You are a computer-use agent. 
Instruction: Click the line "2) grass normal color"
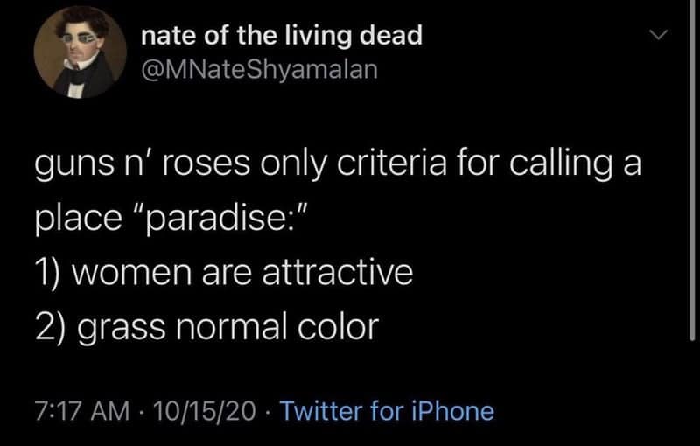point(206,327)
